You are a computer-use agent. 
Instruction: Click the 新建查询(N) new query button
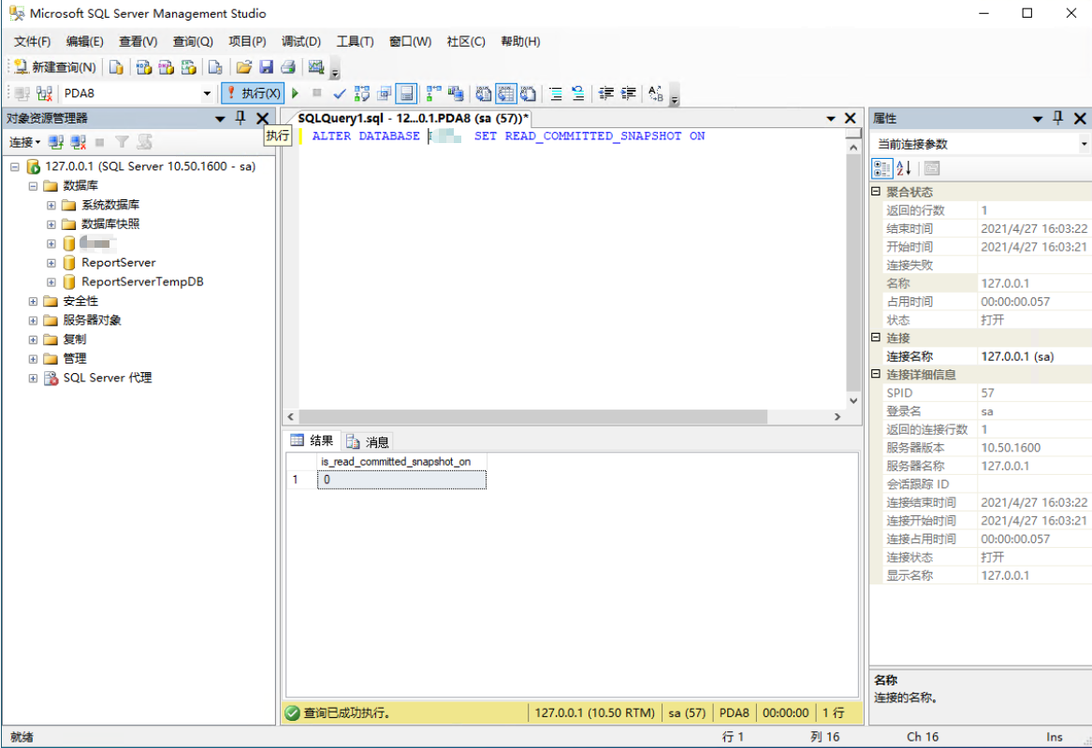54,66
